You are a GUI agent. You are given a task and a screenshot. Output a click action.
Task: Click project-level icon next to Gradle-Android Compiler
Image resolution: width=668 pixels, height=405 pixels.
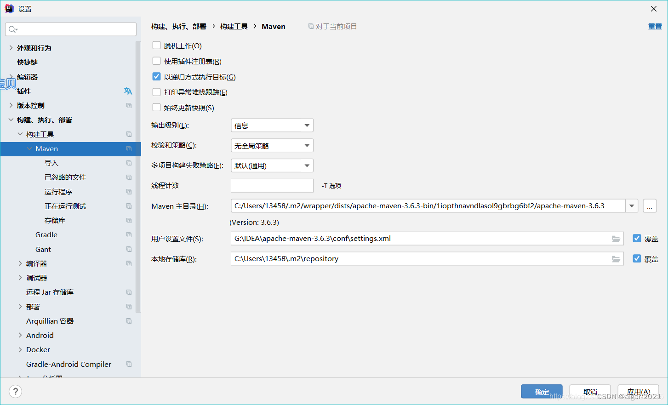pos(129,364)
